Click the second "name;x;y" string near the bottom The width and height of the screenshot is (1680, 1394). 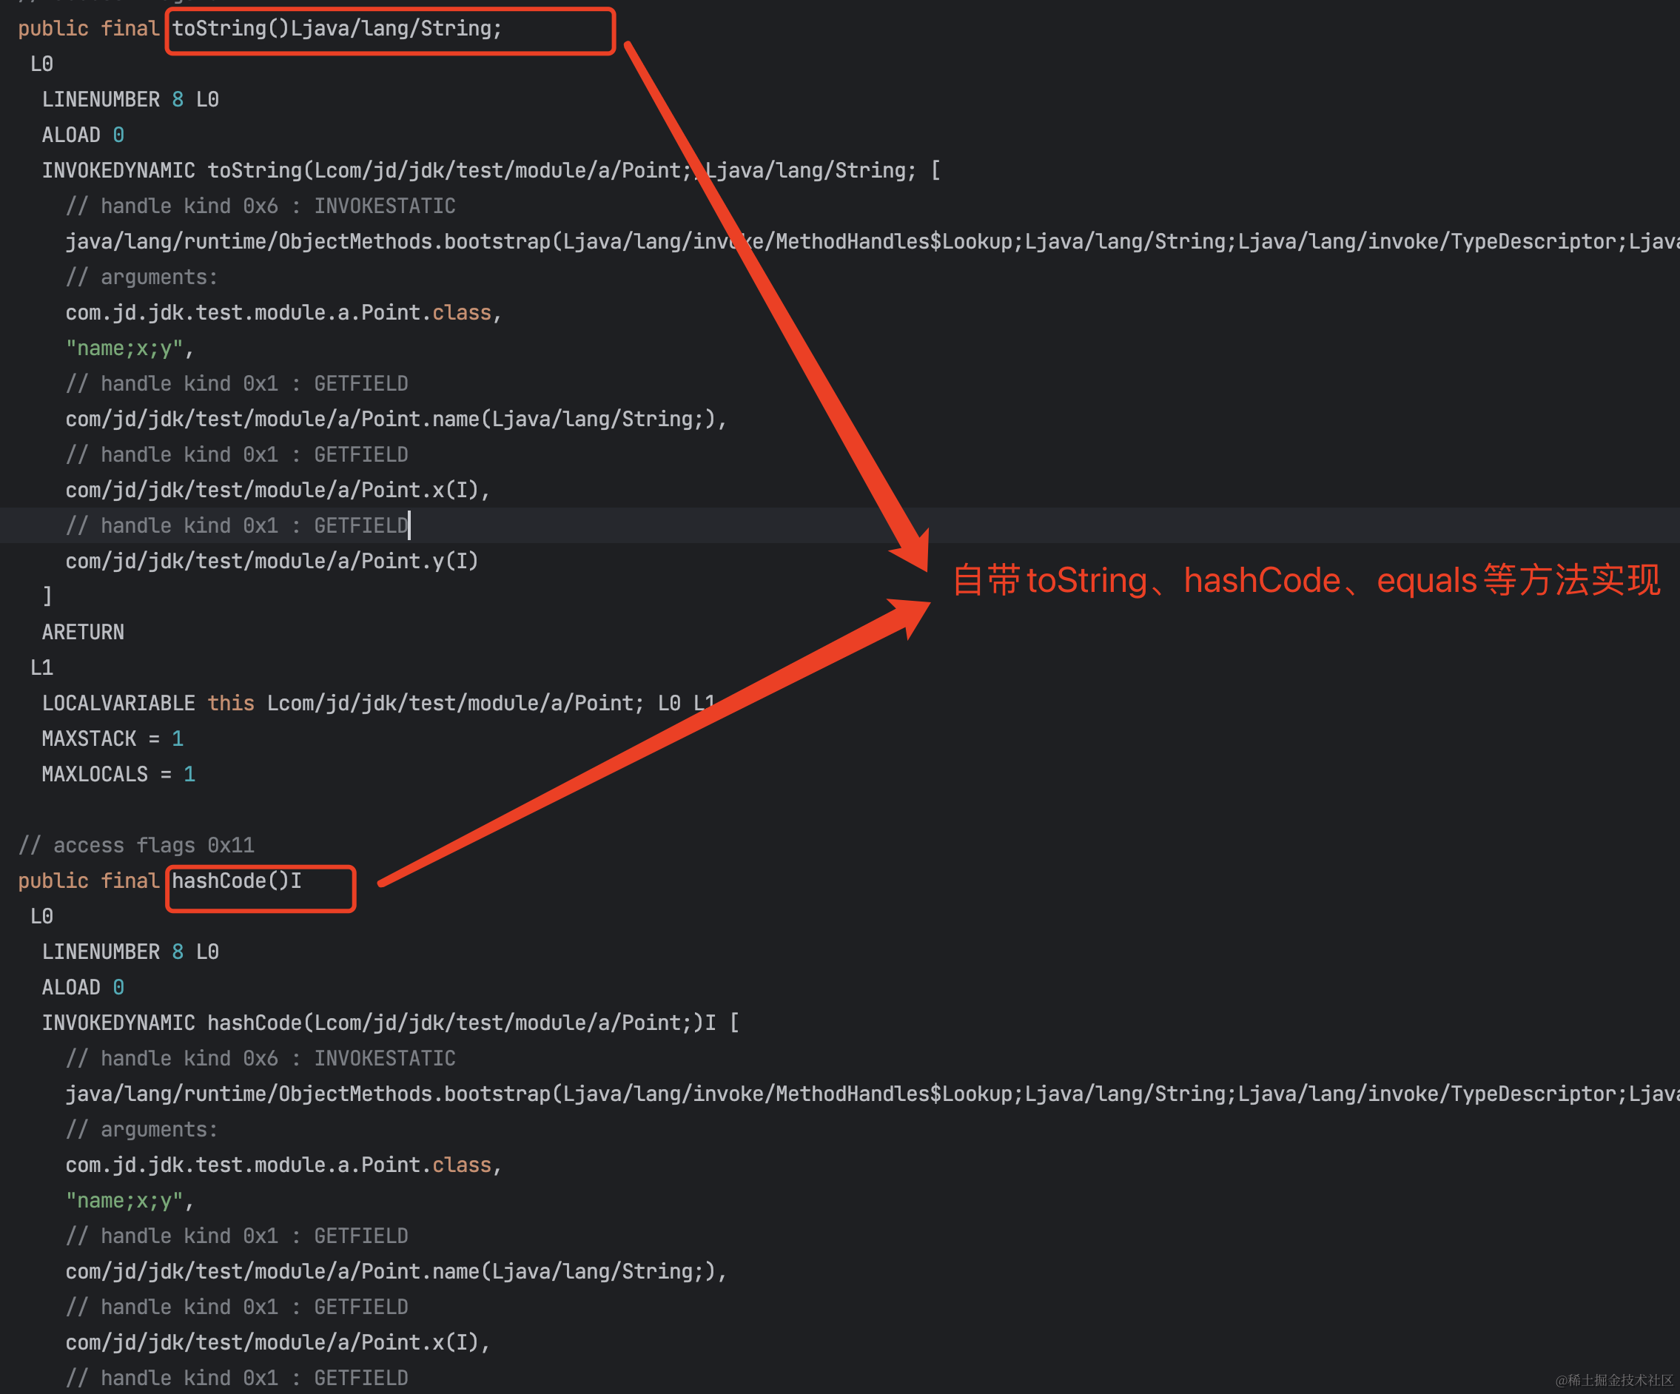click(126, 1200)
